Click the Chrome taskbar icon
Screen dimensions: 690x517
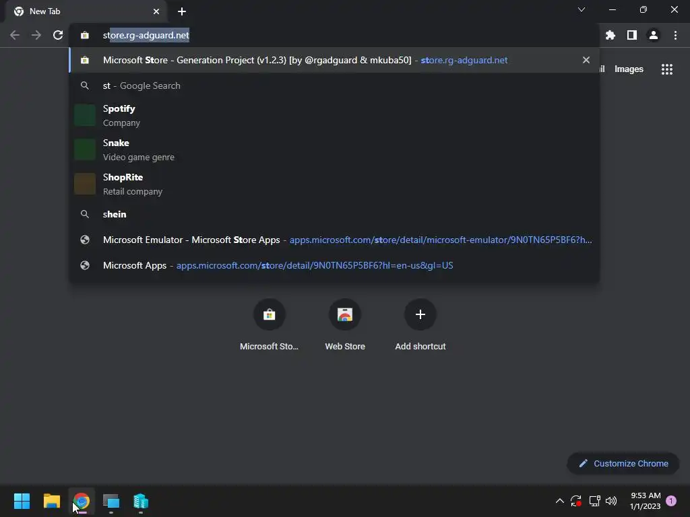tap(82, 501)
